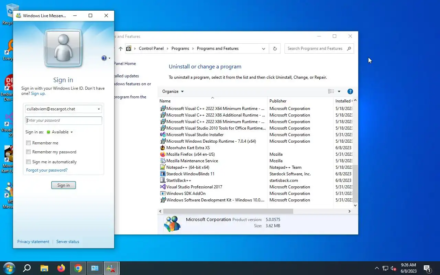Open the Available status dropdown
This screenshot has height=275, width=440.
71,132
